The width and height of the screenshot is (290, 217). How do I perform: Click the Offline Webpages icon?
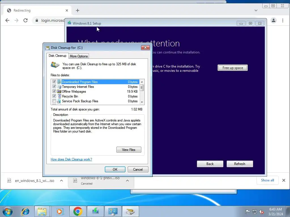pyautogui.click(x=59, y=91)
